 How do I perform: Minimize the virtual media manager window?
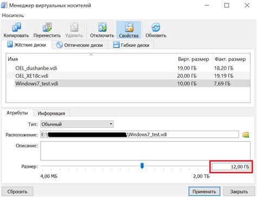coord(207,5)
